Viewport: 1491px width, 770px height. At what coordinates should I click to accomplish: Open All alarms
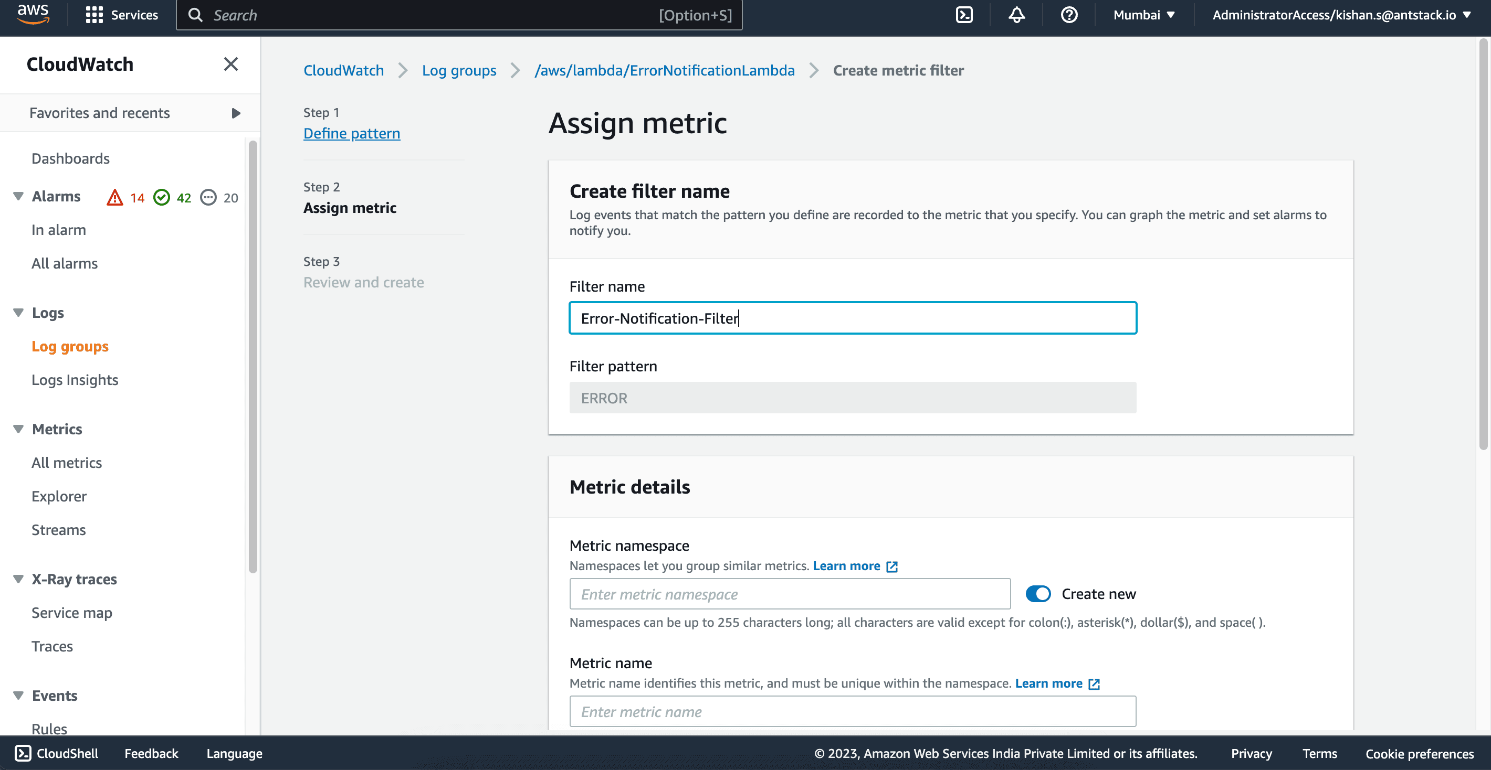tap(65, 264)
